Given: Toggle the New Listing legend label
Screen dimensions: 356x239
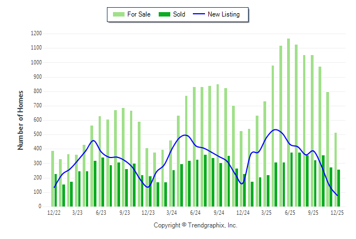Looking at the screenshot, I should tap(224, 14).
